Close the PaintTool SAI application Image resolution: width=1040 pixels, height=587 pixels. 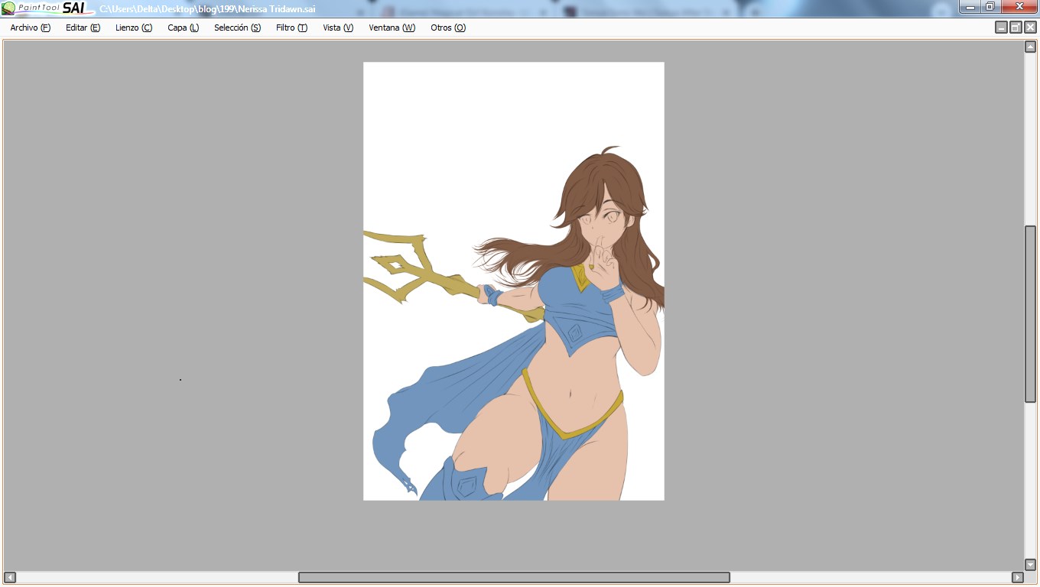(1019, 7)
